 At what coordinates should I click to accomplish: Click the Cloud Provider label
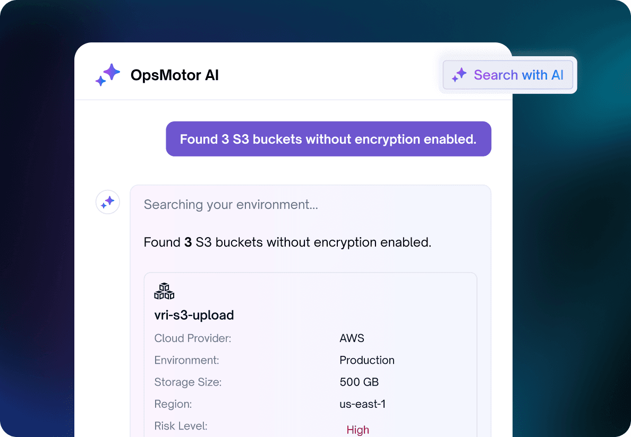193,338
